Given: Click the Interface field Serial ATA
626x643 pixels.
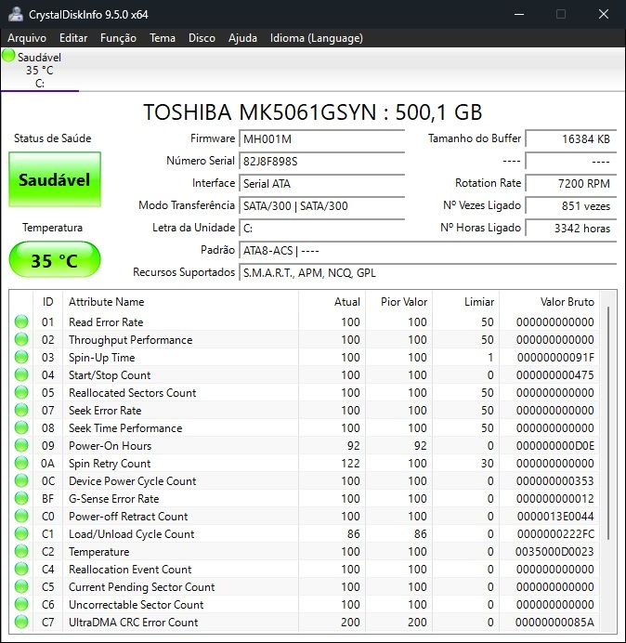Looking at the screenshot, I should tap(321, 183).
